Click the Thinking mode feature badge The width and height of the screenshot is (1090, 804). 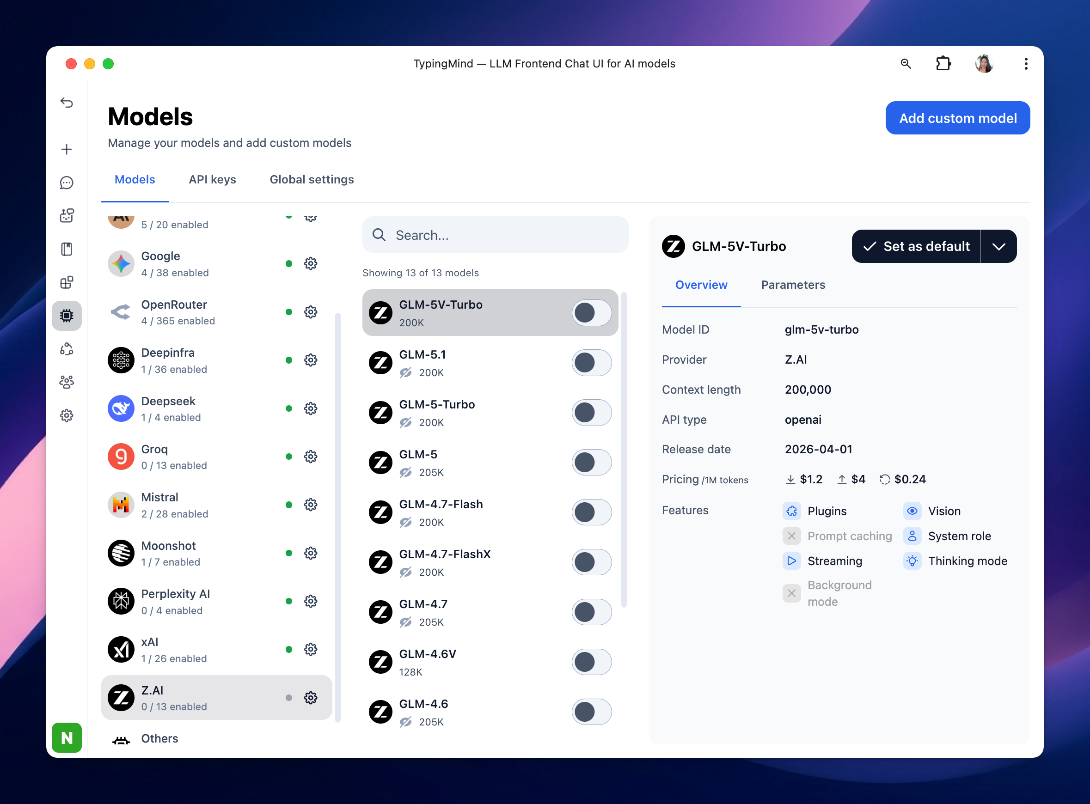coord(955,561)
